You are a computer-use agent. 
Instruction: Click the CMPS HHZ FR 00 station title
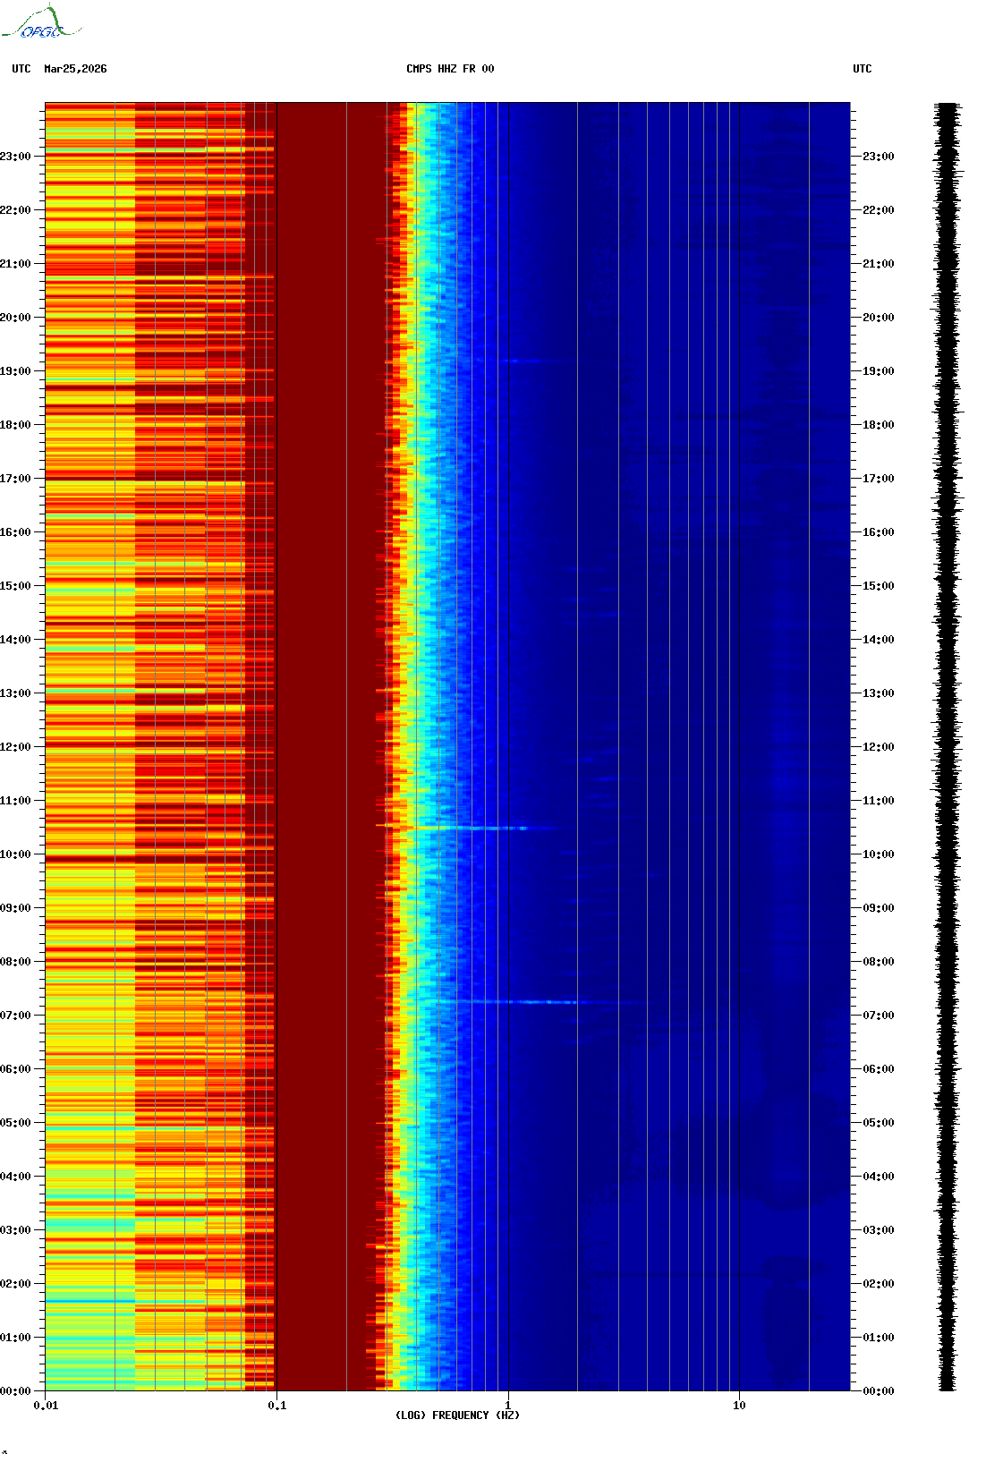(450, 69)
